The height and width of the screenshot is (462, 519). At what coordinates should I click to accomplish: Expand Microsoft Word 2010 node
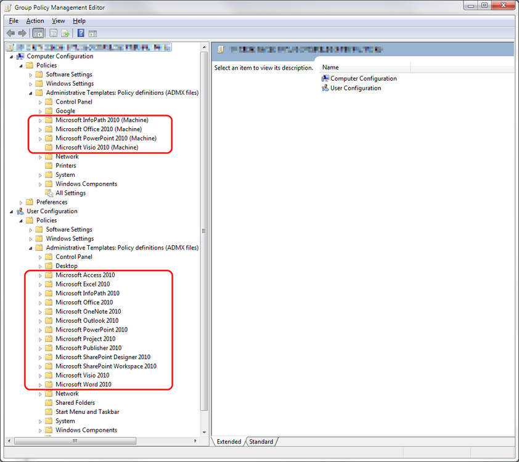tap(40, 385)
